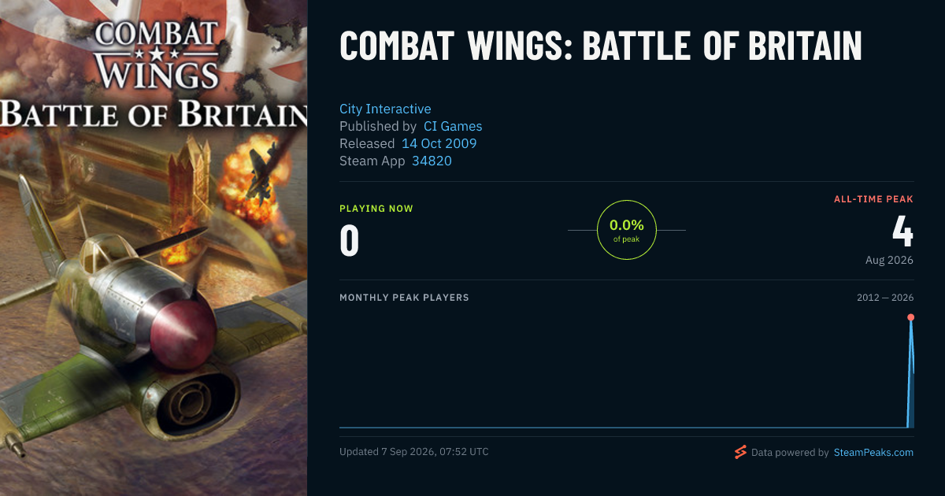Click the blue spike line in chart
Viewport: 945px width, 496px height.
click(911, 370)
